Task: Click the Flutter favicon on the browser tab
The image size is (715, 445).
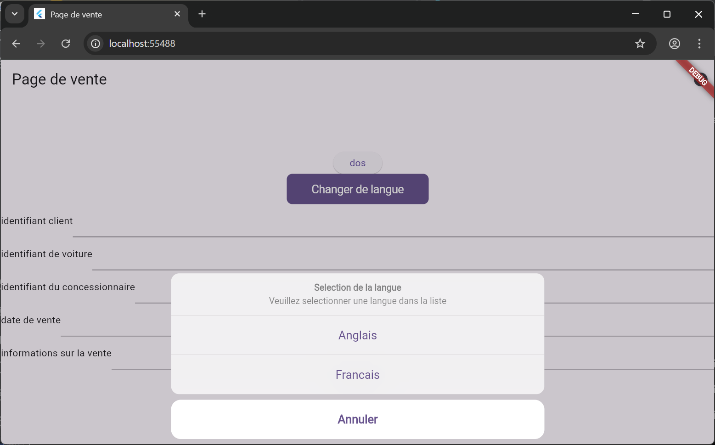Action: 39,14
